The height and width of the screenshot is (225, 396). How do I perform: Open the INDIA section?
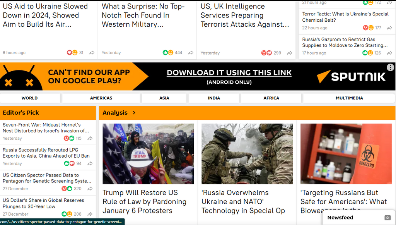214,98
